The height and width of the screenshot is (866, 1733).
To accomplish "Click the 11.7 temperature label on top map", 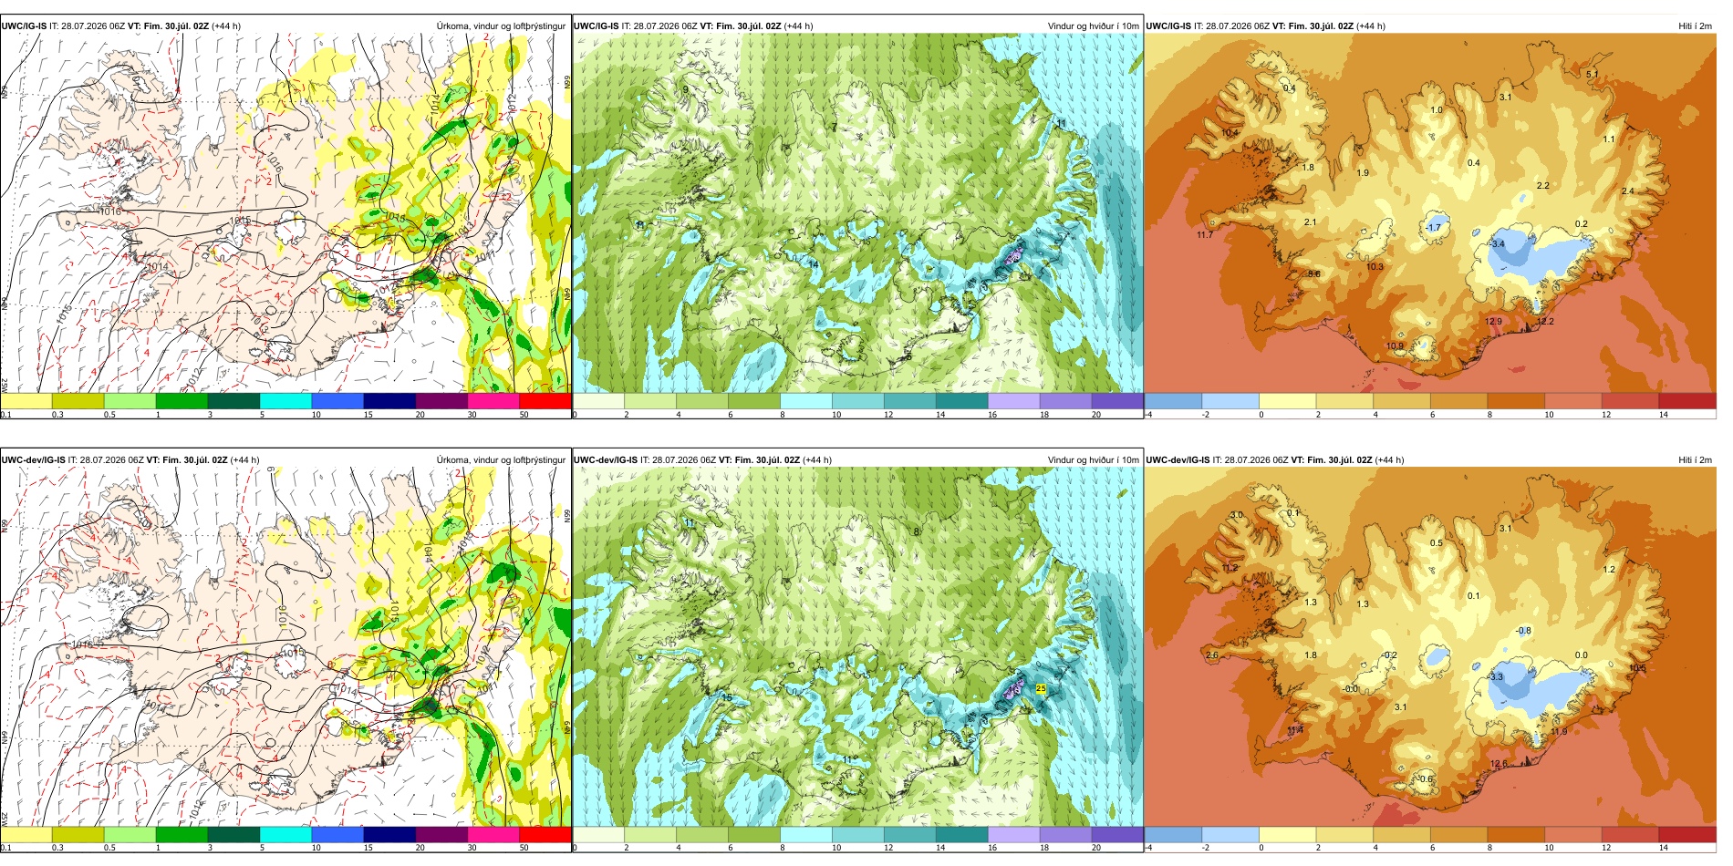I will (x=1205, y=235).
